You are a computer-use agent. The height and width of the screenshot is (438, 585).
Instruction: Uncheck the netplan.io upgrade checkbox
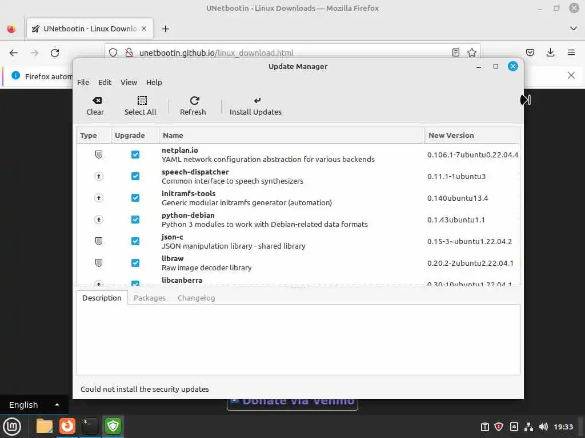(x=135, y=155)
